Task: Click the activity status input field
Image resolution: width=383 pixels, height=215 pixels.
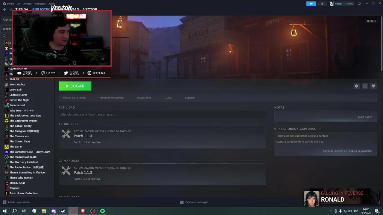Action: (162, 114)
